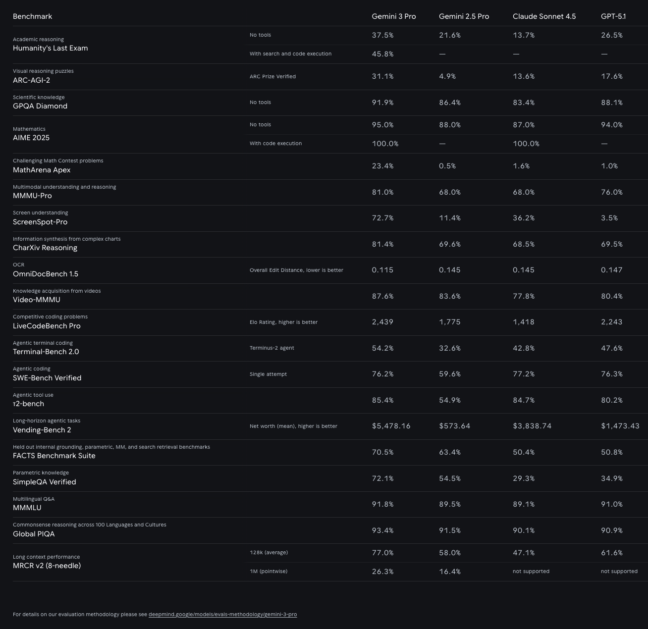Open the evals methodology link
The width and height of the screenshot is (648, 629).
point(222,614)
